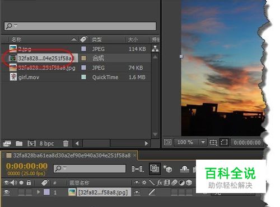Enable 3D layer box for layer 1
This screenshot has width=280, height=207.
[x=189, y=192]
